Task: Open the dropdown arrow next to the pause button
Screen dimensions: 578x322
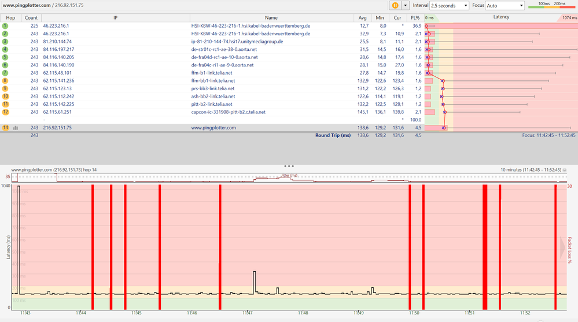Action: click(x=405, y=6)
